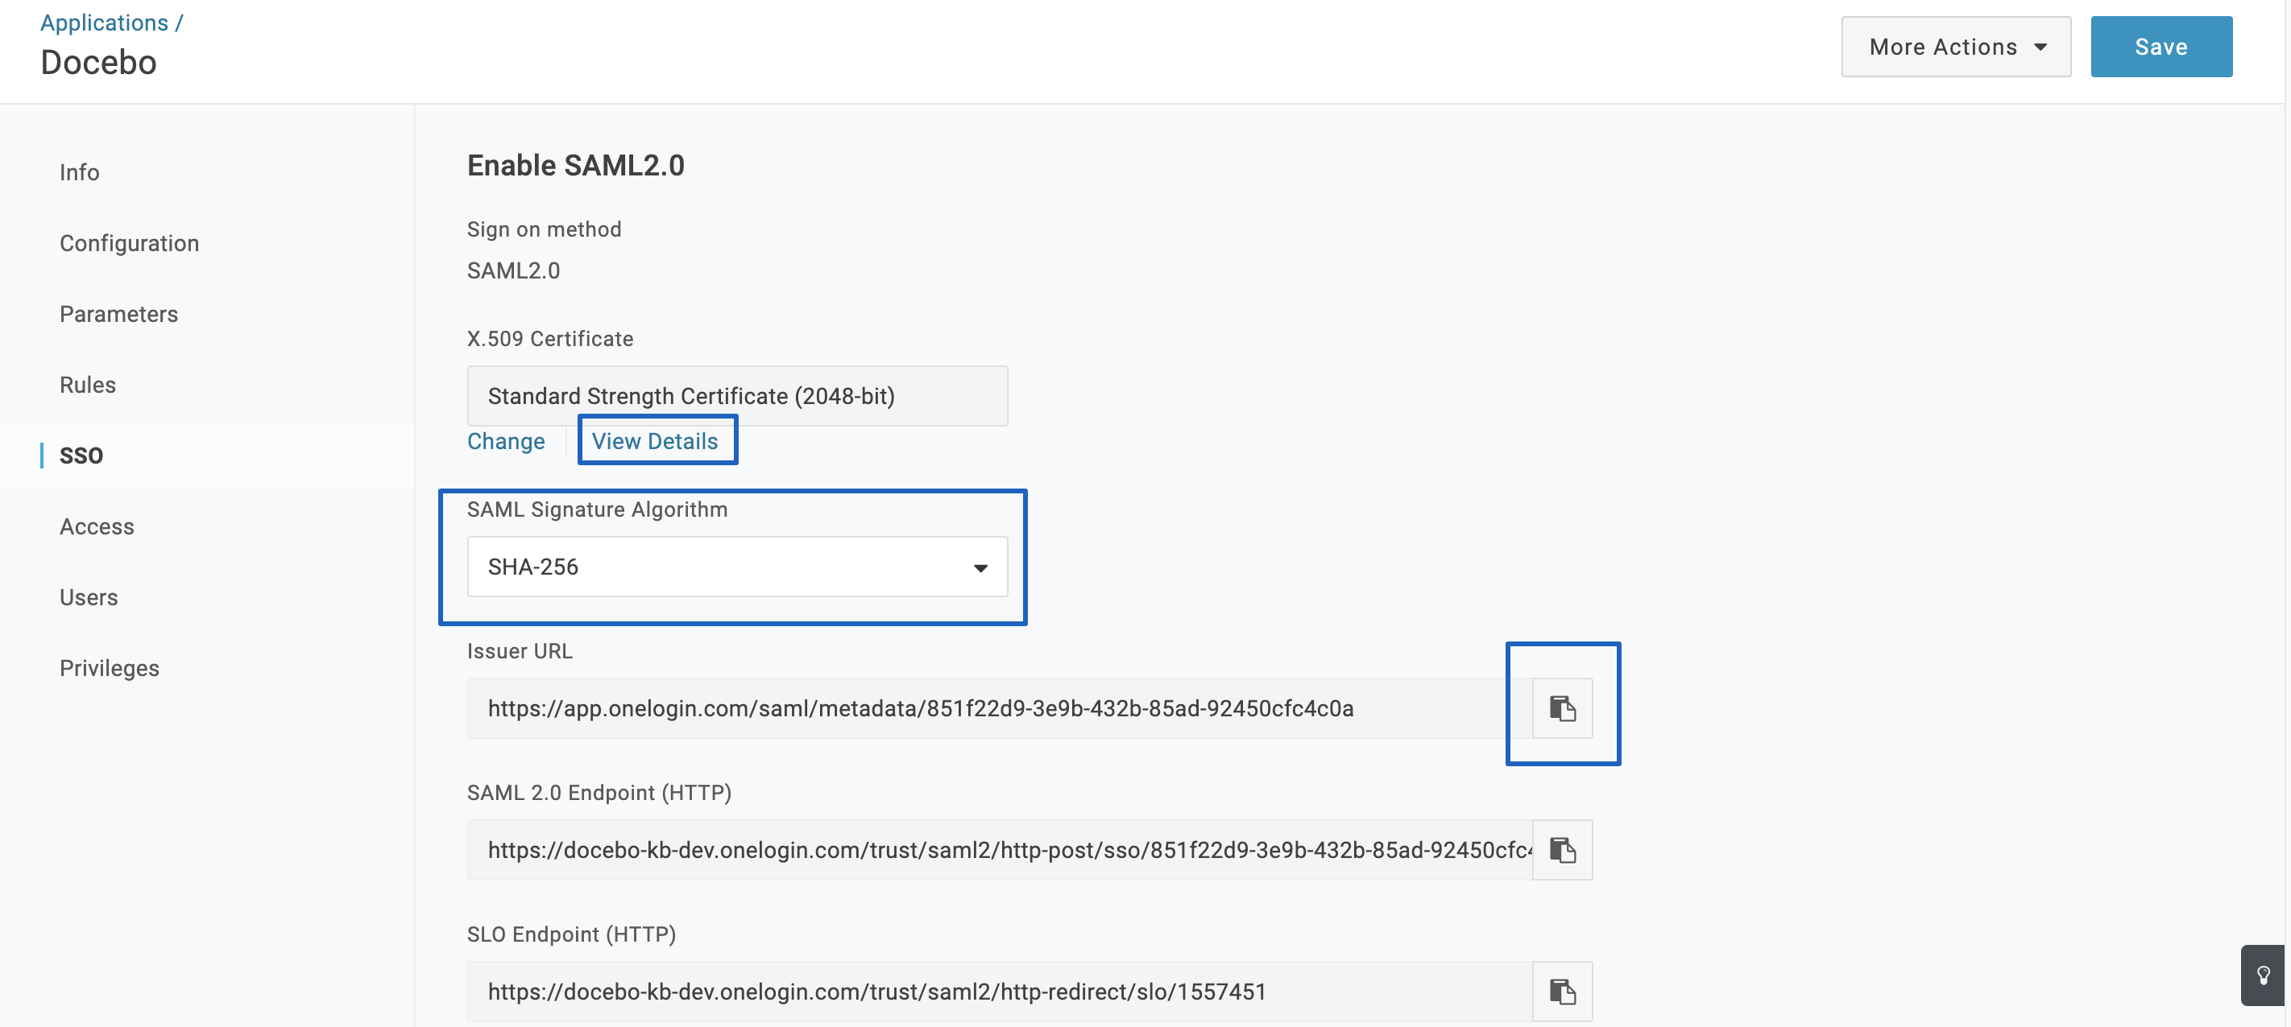Switch to the Configuration tab

coord(129,243)
